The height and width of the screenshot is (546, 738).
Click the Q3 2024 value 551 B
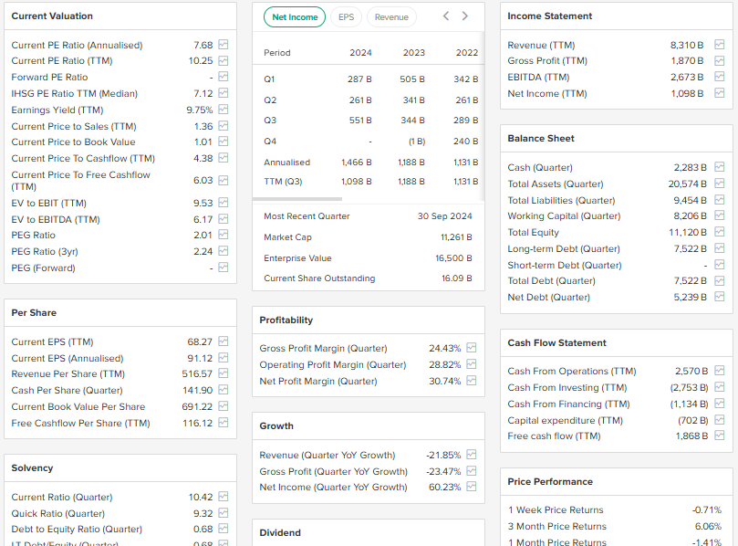tap(360, 121)
